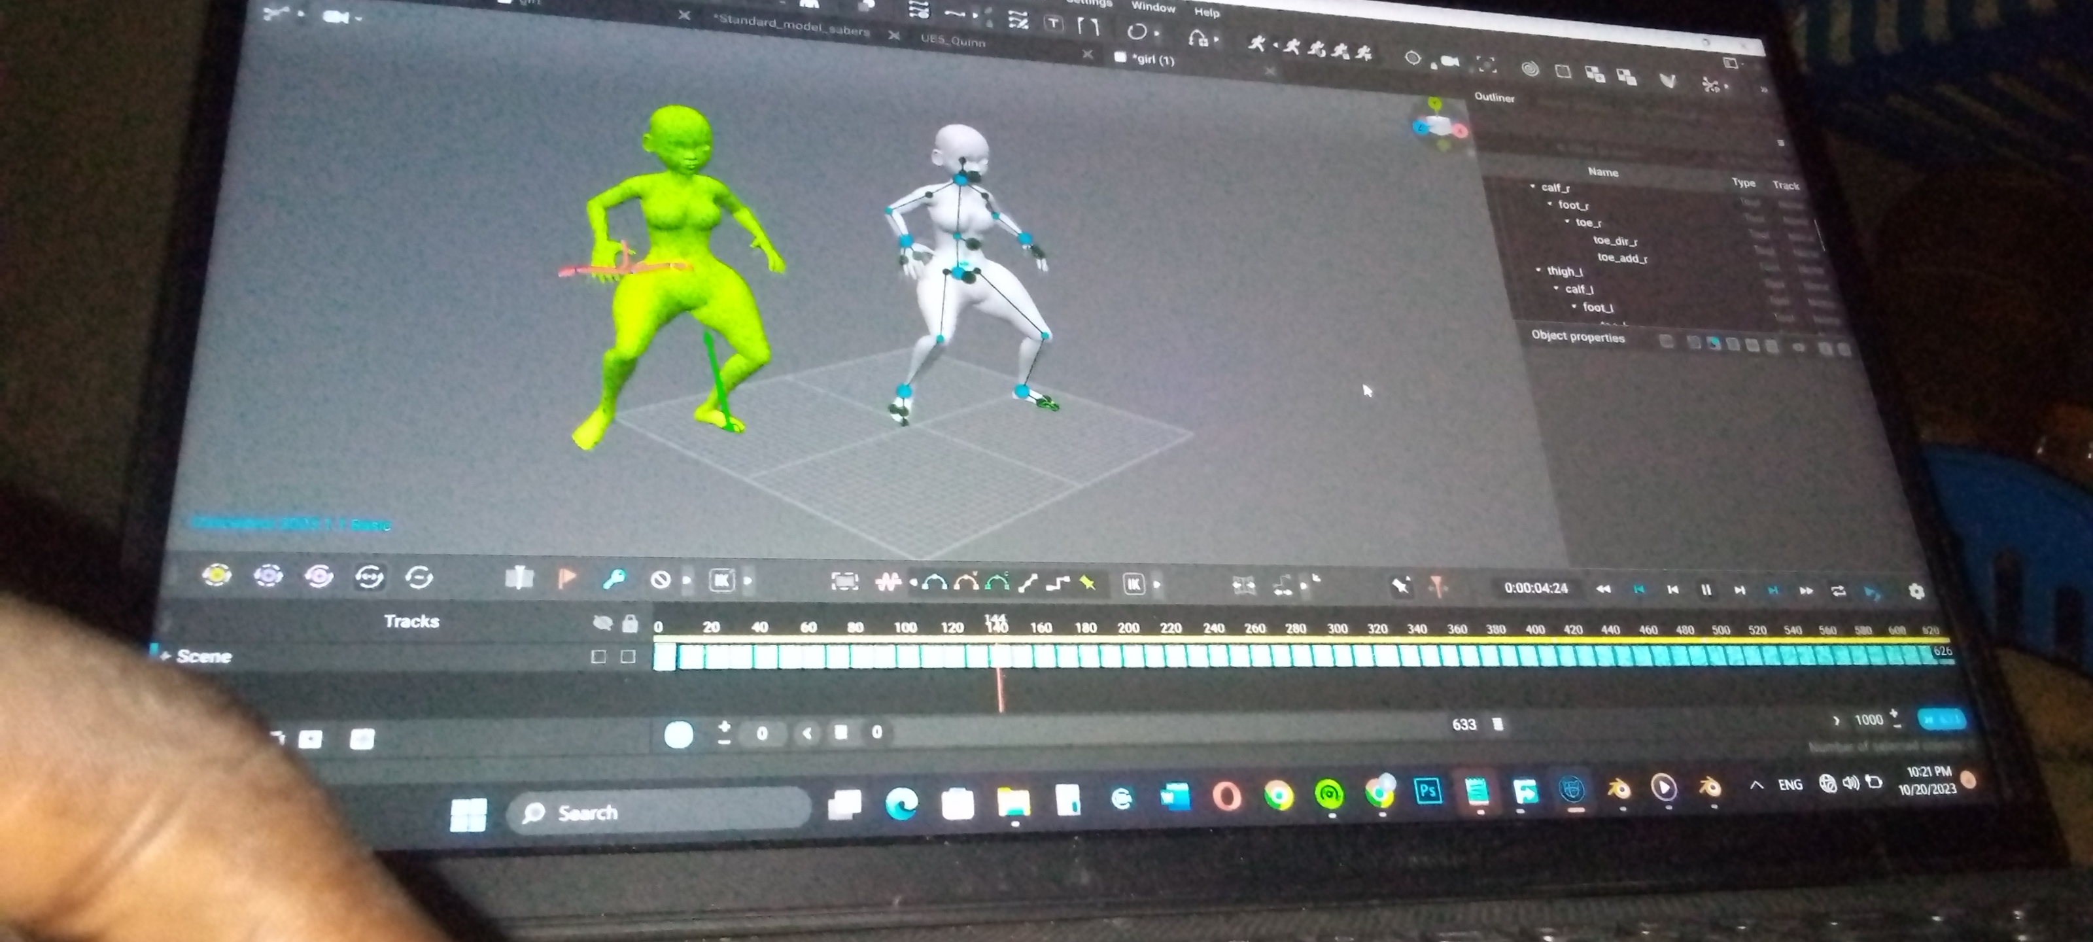
Task: Click the white circle timeline range handle
Action: 678,735
